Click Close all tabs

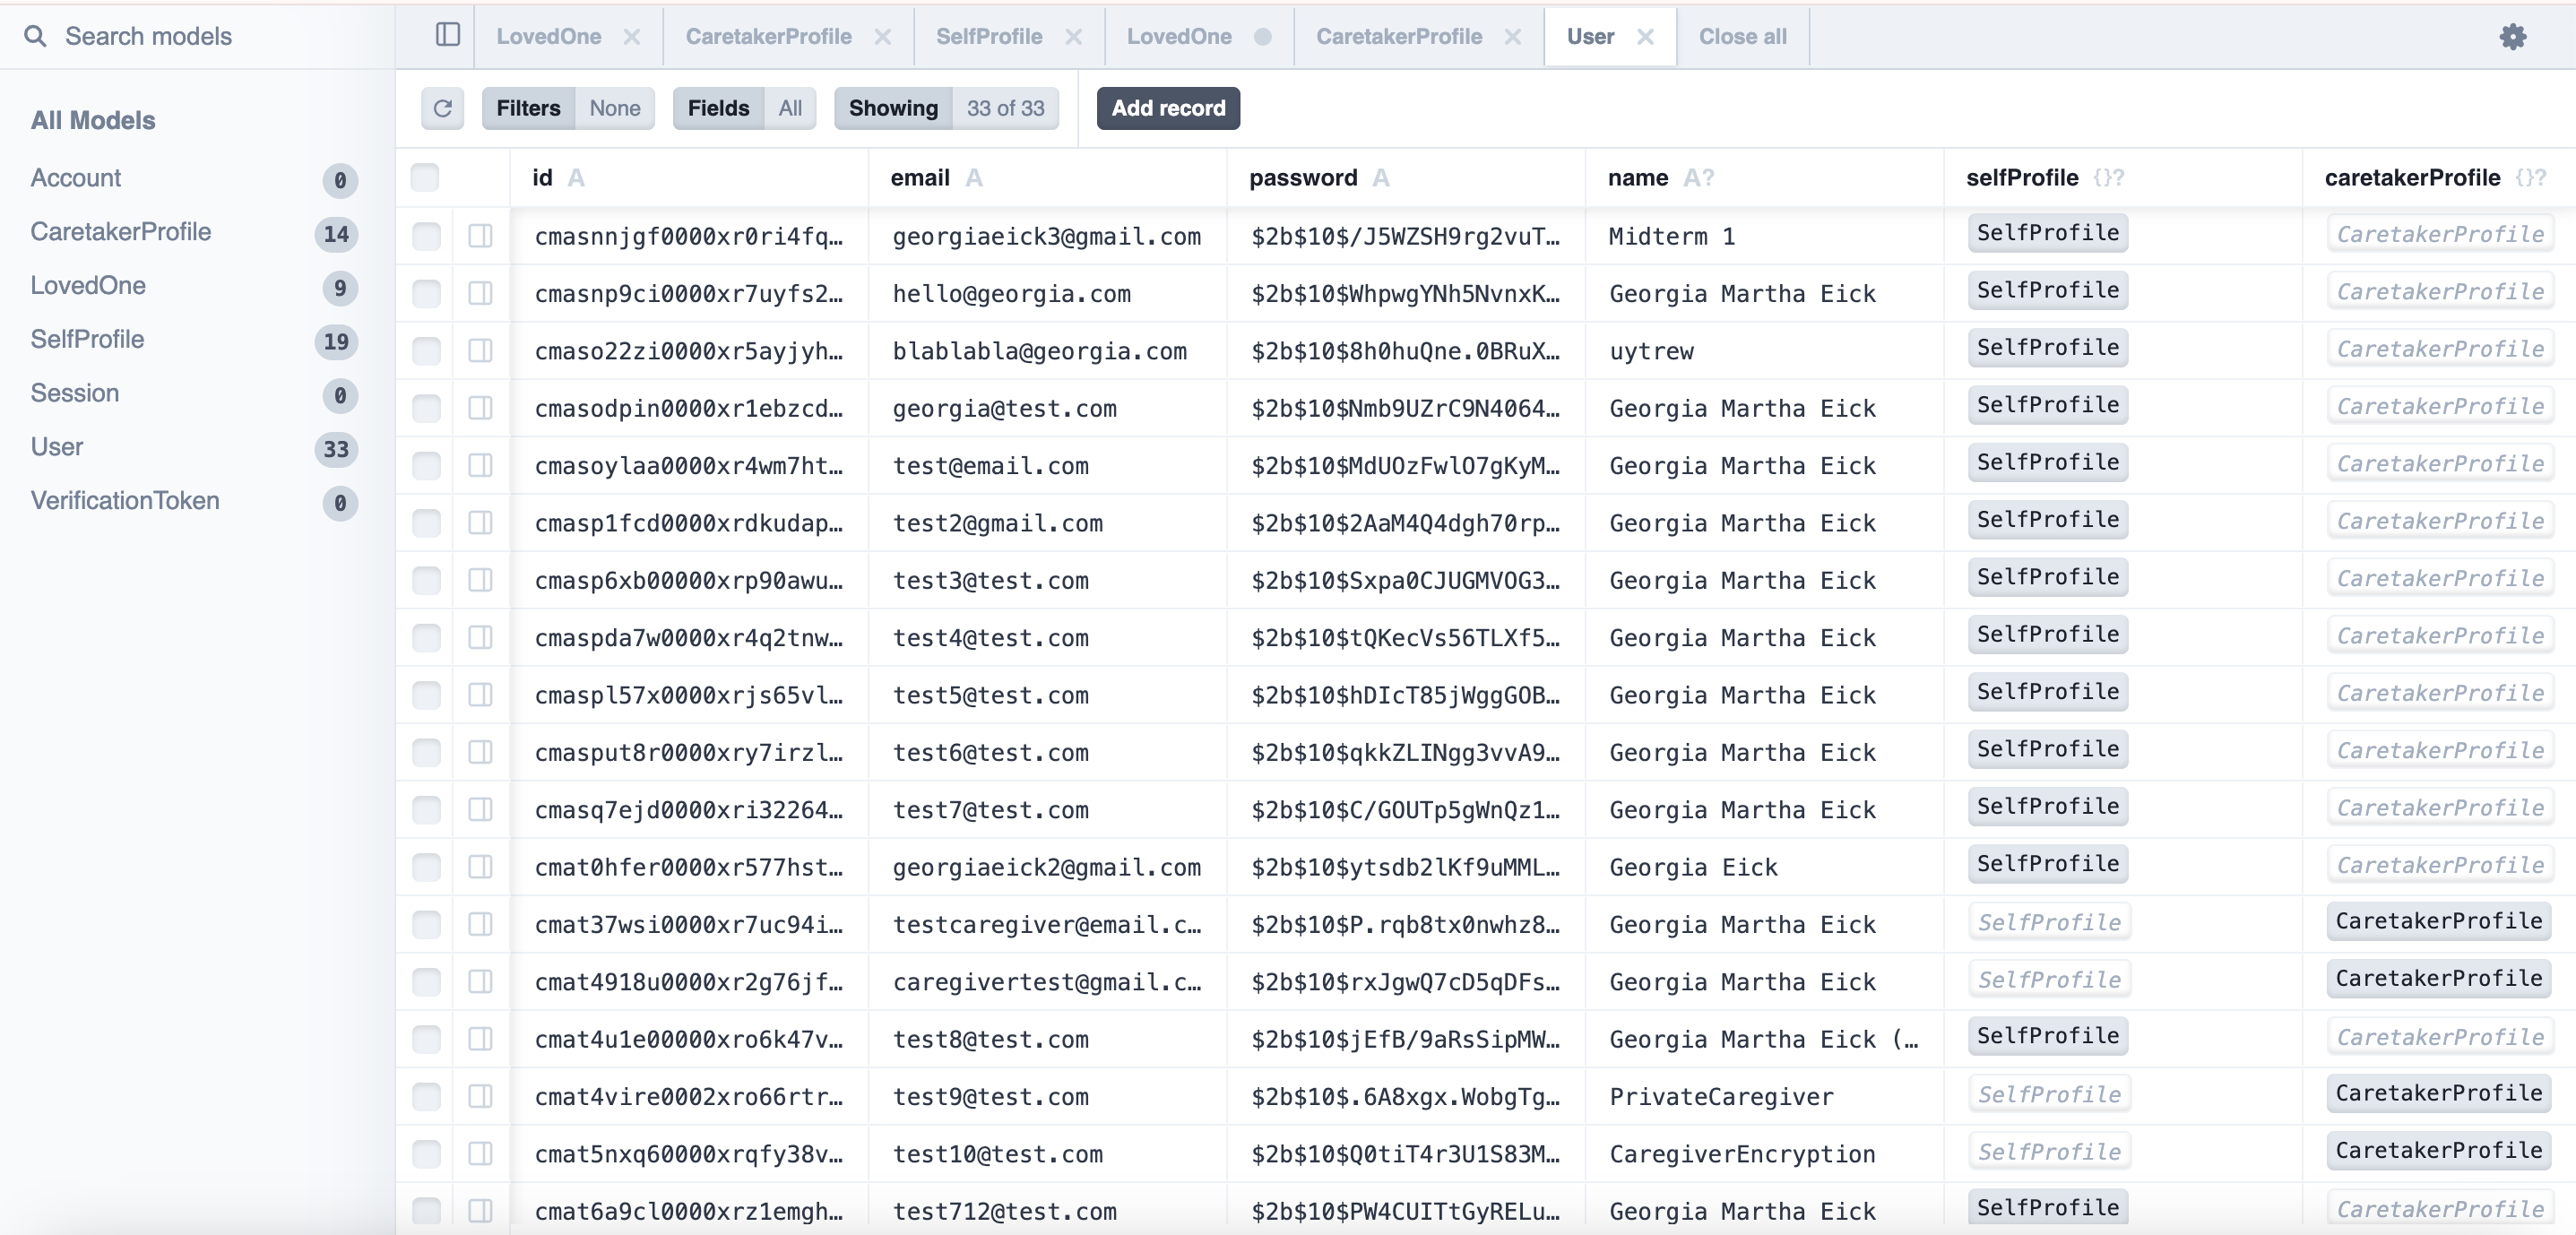[x=1742, y=37]
